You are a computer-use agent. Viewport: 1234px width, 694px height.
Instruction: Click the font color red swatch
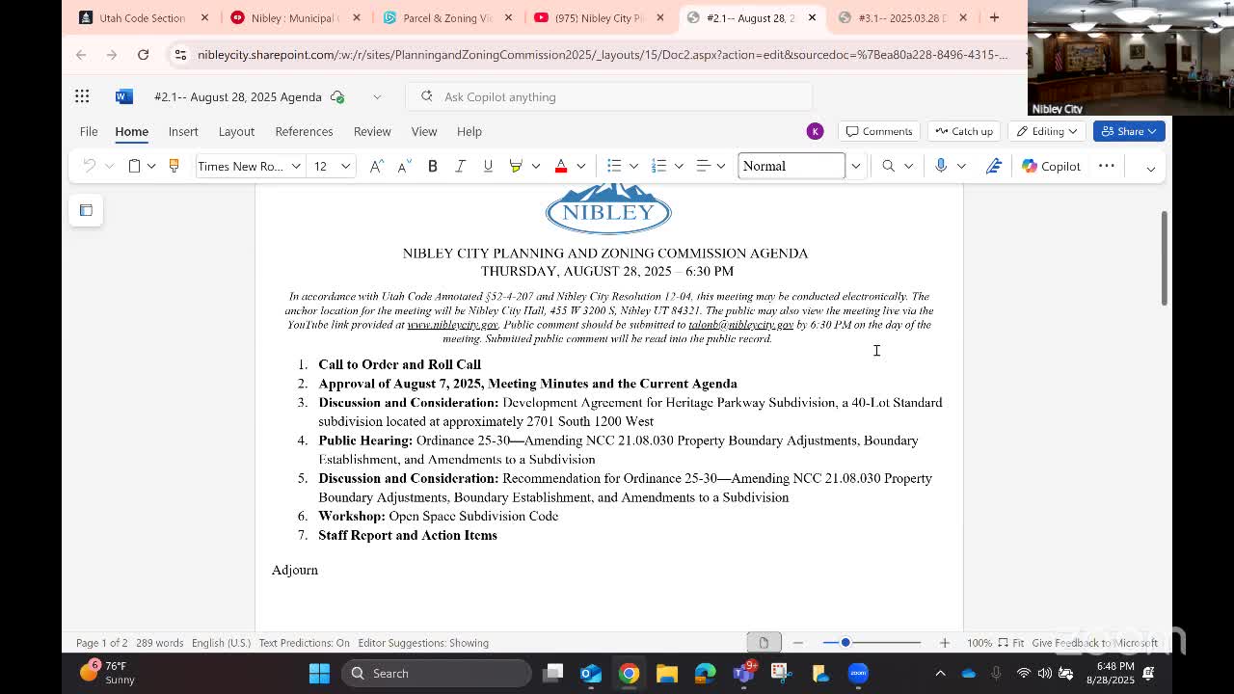561,166
